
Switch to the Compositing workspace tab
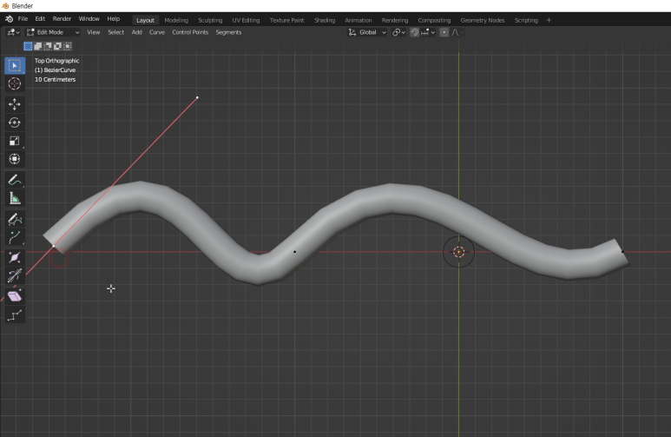click(x=434, y=20)
